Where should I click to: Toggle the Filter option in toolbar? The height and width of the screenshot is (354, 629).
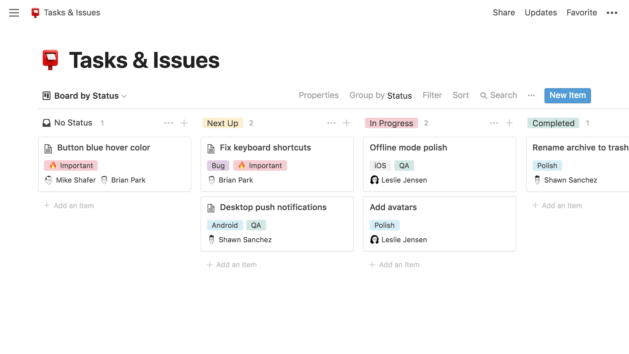[x=432, y=95]
